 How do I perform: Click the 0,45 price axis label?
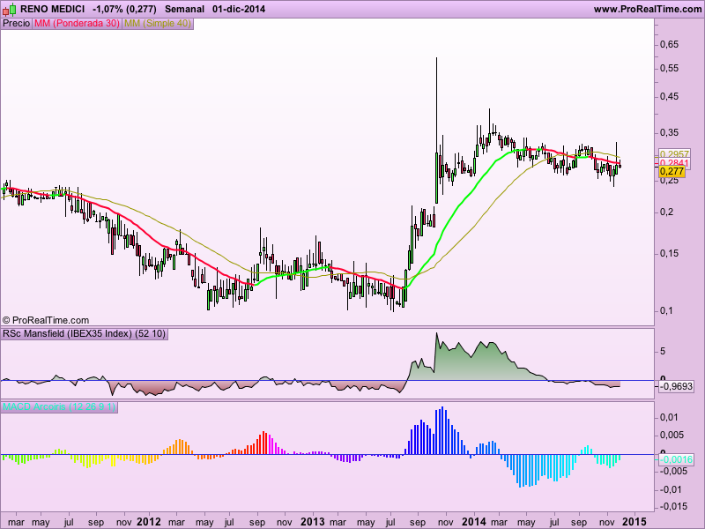point(670,97)
